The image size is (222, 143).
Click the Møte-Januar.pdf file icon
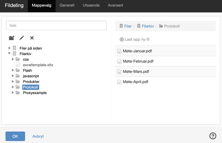click(119, 51)
